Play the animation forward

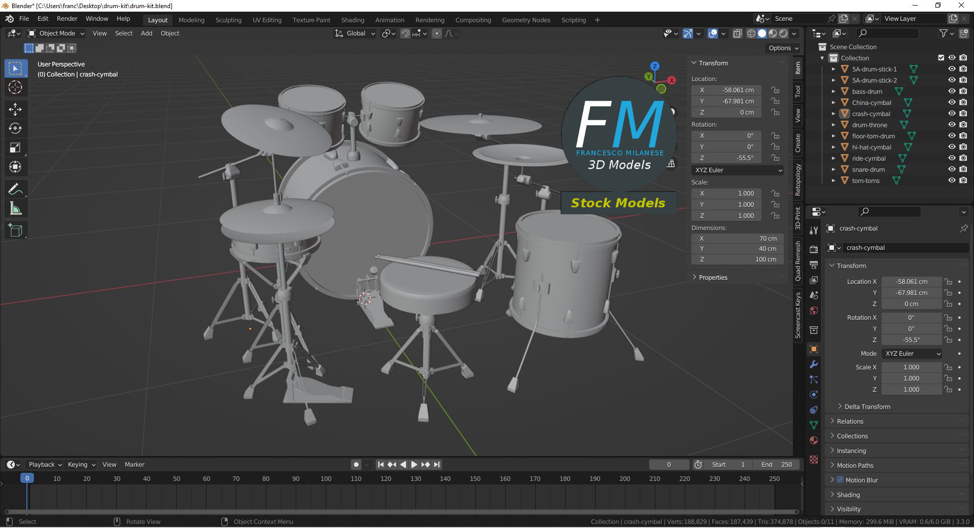(414, 465)
